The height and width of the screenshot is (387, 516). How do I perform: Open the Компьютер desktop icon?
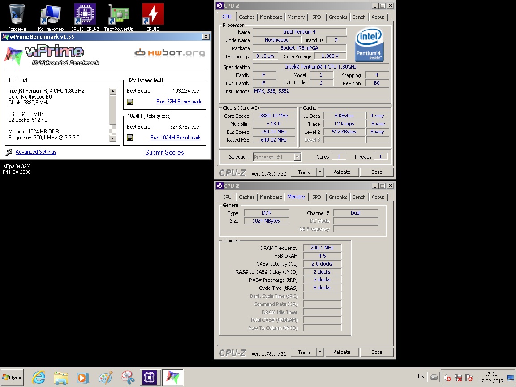51,17
